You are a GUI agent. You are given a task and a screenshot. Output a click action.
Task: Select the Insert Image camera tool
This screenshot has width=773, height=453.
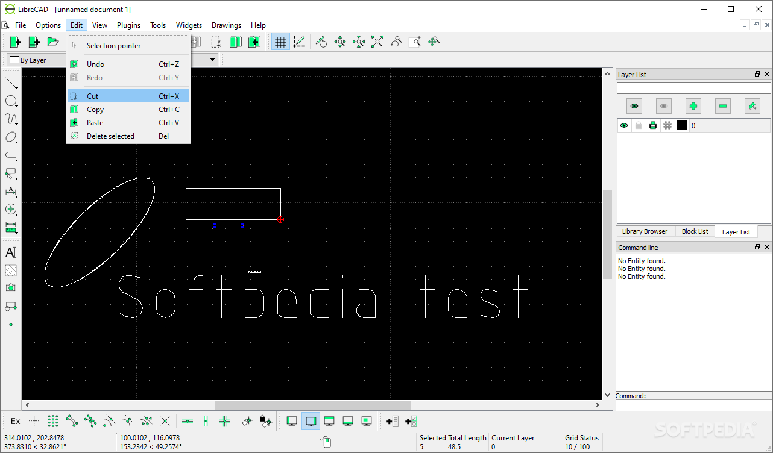click(x=11, y=289)
